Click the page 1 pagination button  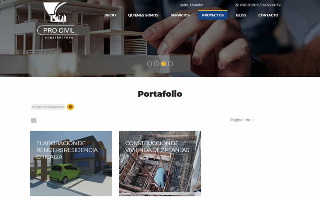coord(34,121)
